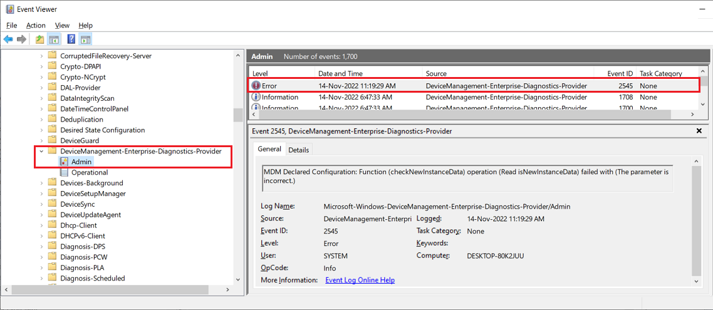Screen dimensions: 713x310
Task: Switch to the Details tab
Action: click(x=298, y=150)
